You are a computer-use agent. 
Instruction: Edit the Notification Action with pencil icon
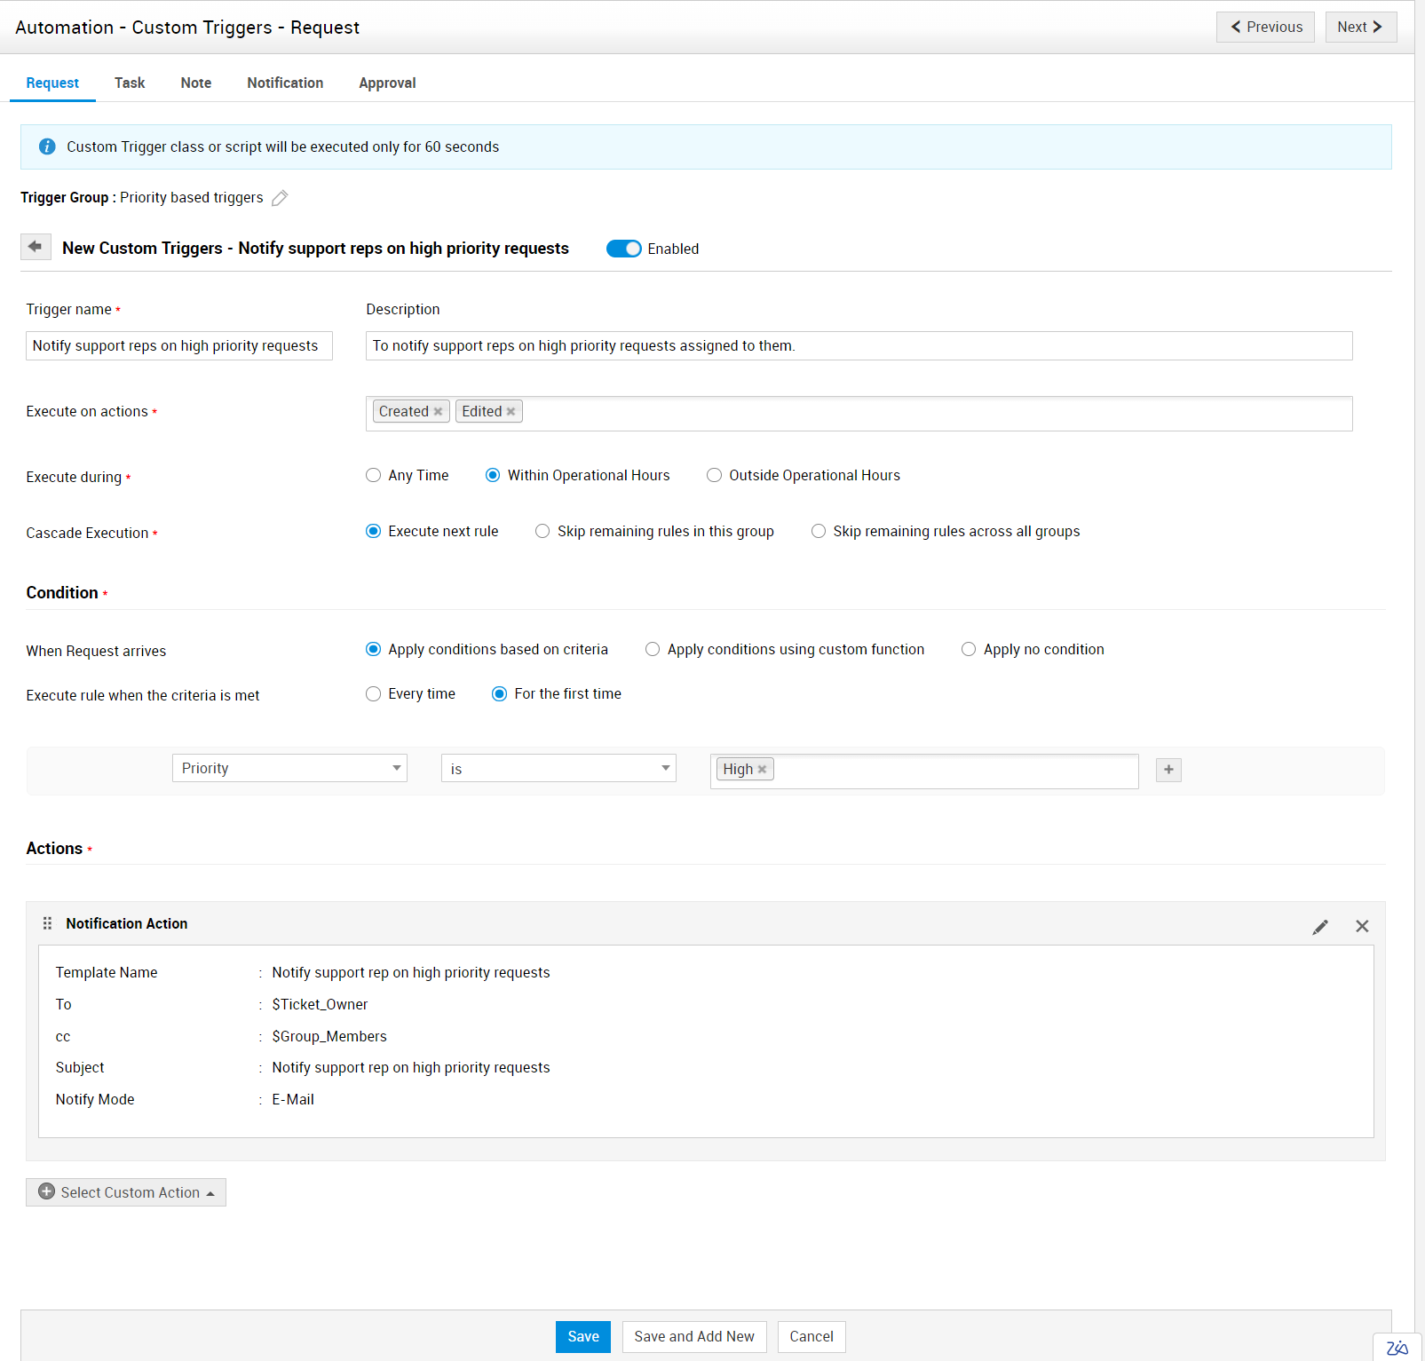pos(1320,927)
